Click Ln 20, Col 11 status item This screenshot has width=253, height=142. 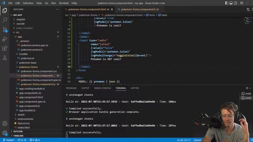(x=183, y=140)
